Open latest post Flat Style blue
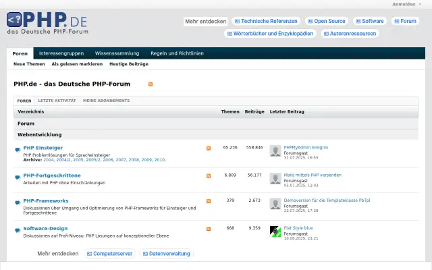The width and height of the screenshot is (432, 270). pos(298,228)
